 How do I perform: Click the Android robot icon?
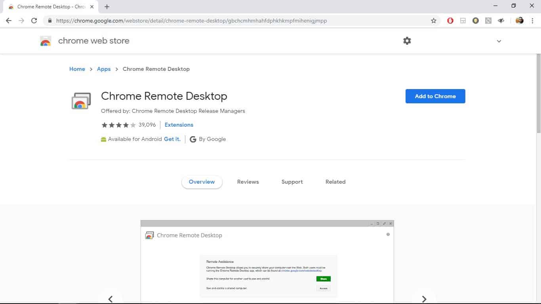[x=103, y=139]
